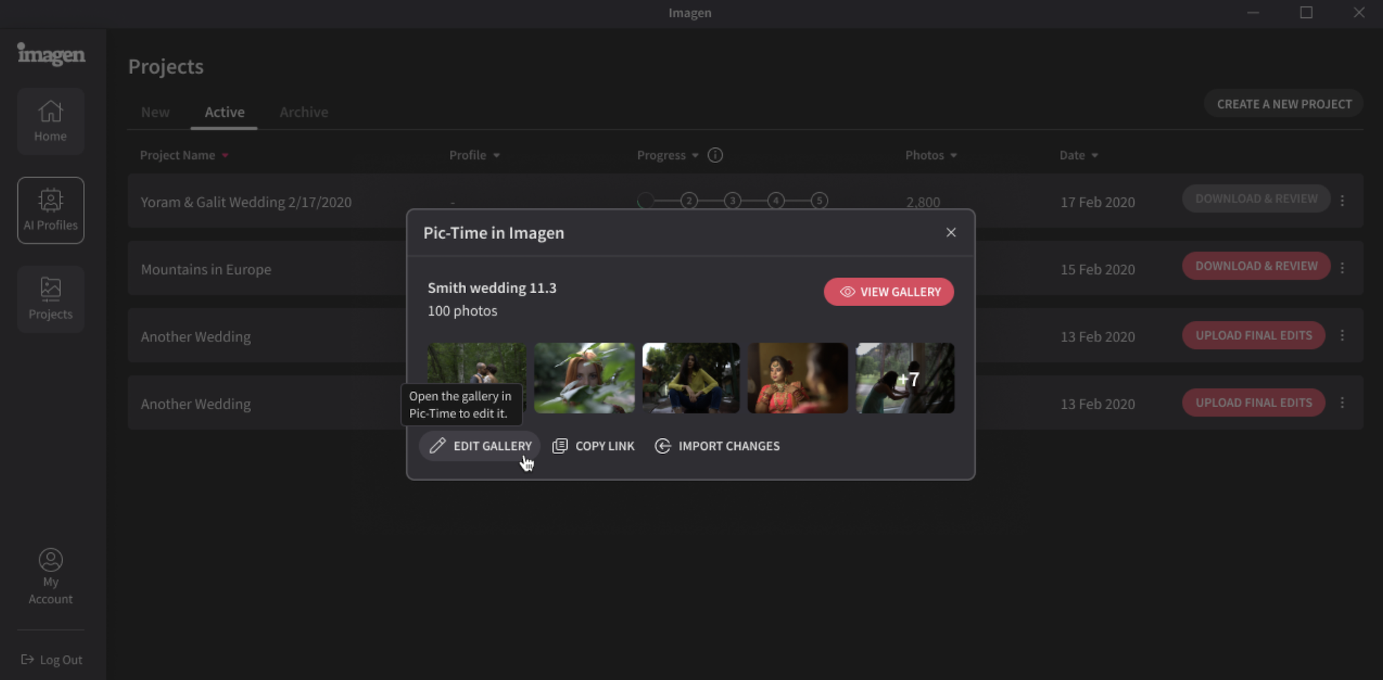
Task: Sort by the Photos column
Action: tap(931, 155)
